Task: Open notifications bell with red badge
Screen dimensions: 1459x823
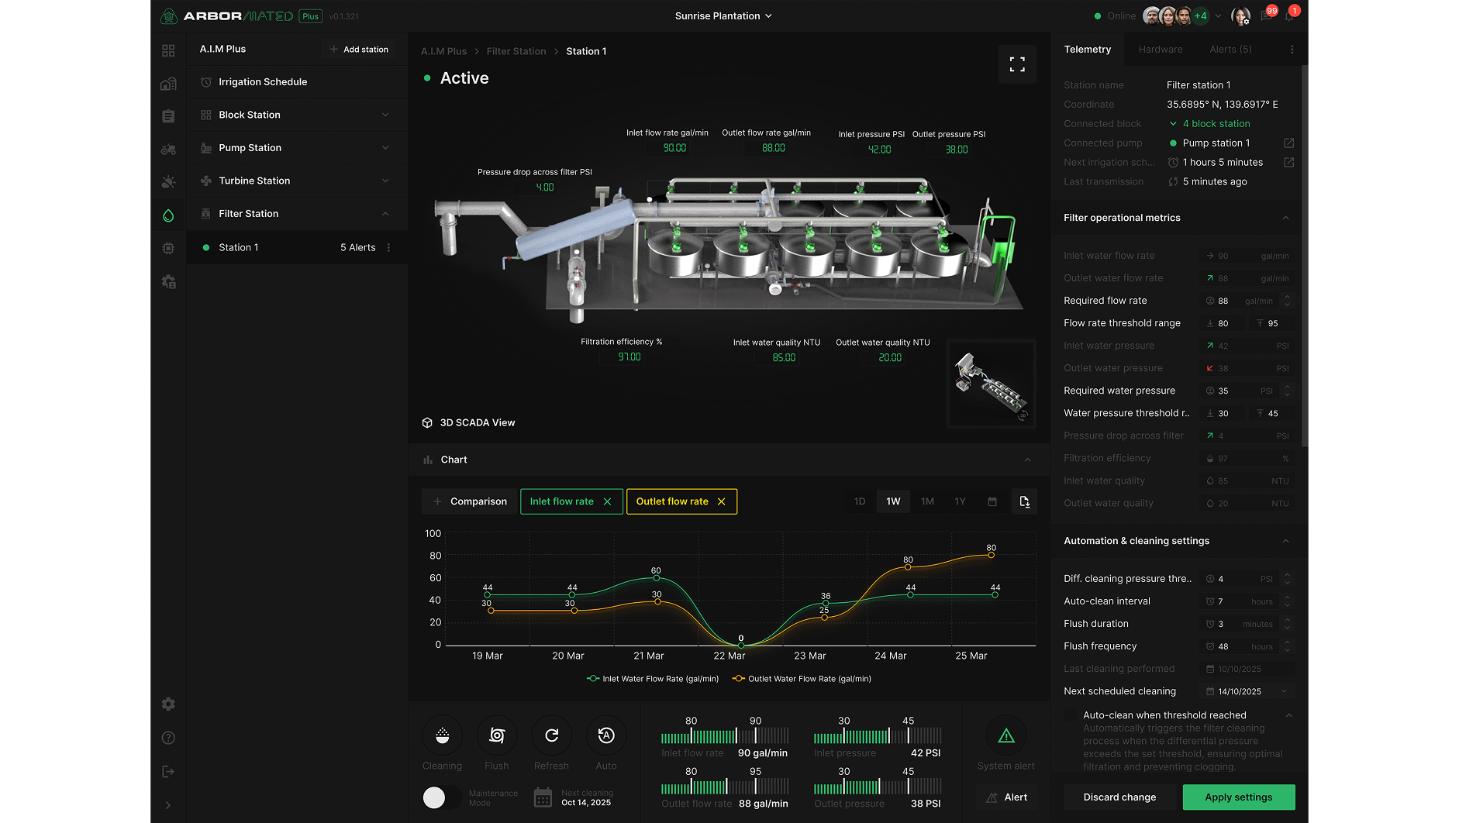Action: click(x=1290, y=15)
